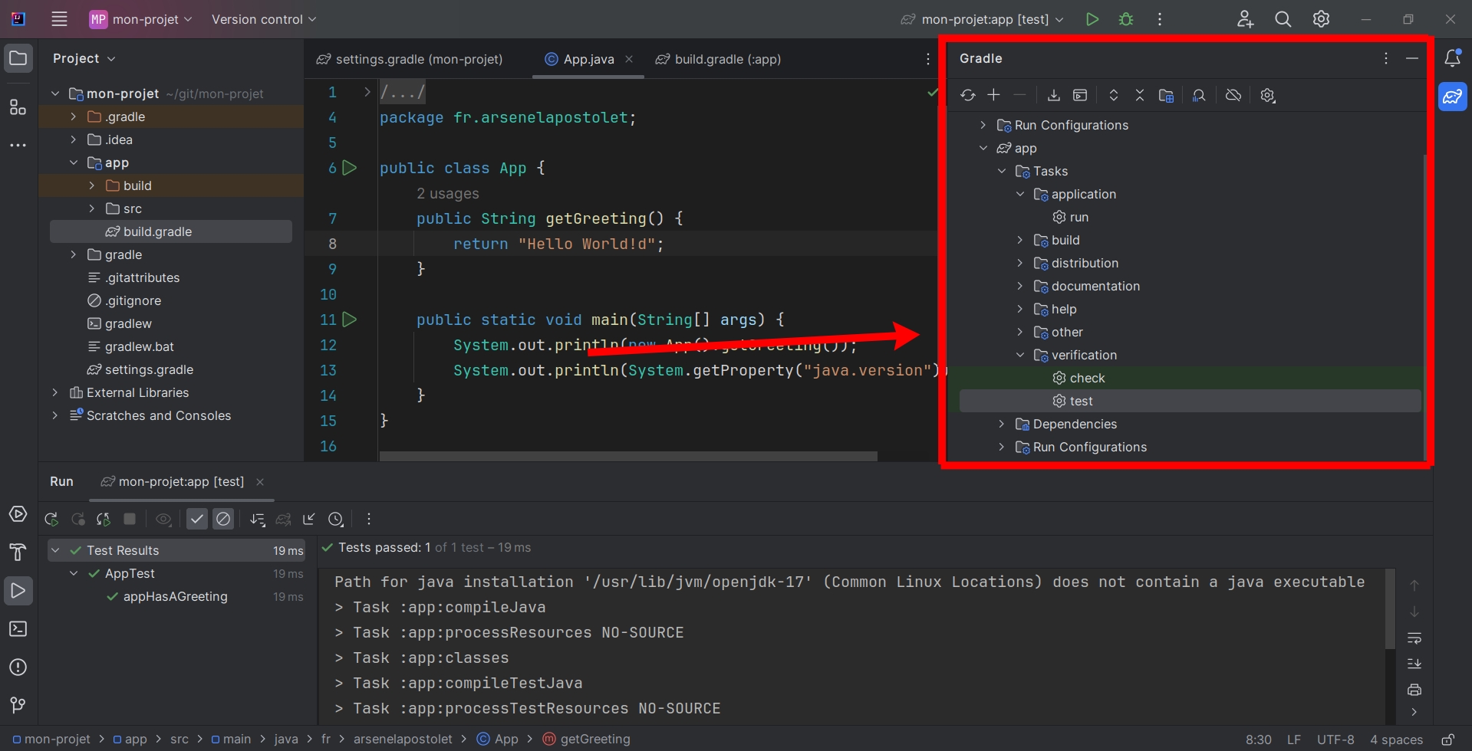Open Search Everywhere magnifier

[1283, 19]
